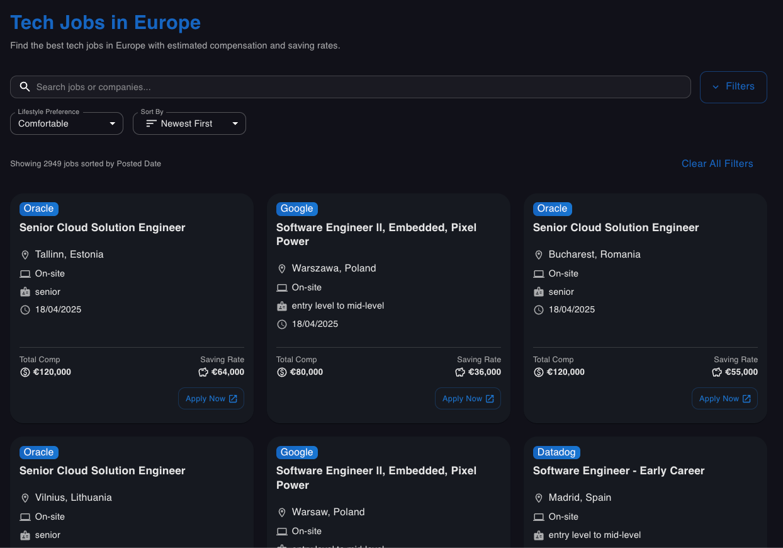Click Software Engineer - Early Career title

tap(619, 471)
